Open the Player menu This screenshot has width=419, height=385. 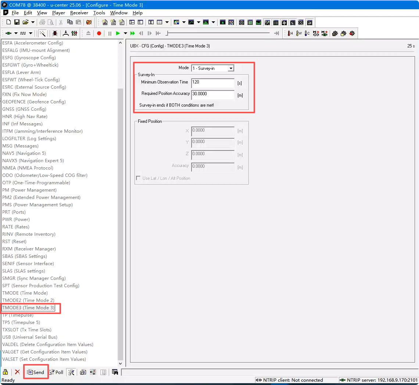[58, 13]
